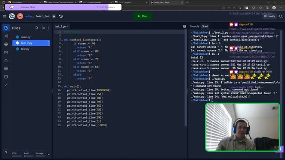The height and width of the screenshot is (160, 285).
Task: Click code line print(control_flow(1000000))
Action: coord(89,90)
